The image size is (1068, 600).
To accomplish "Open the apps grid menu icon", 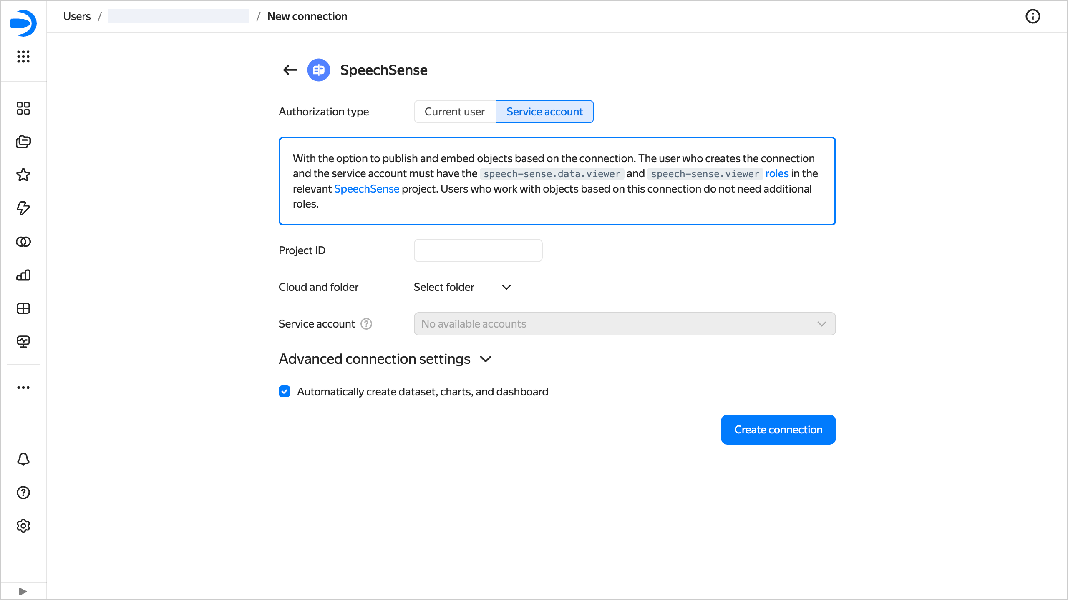I will click(x=23, y=57).
